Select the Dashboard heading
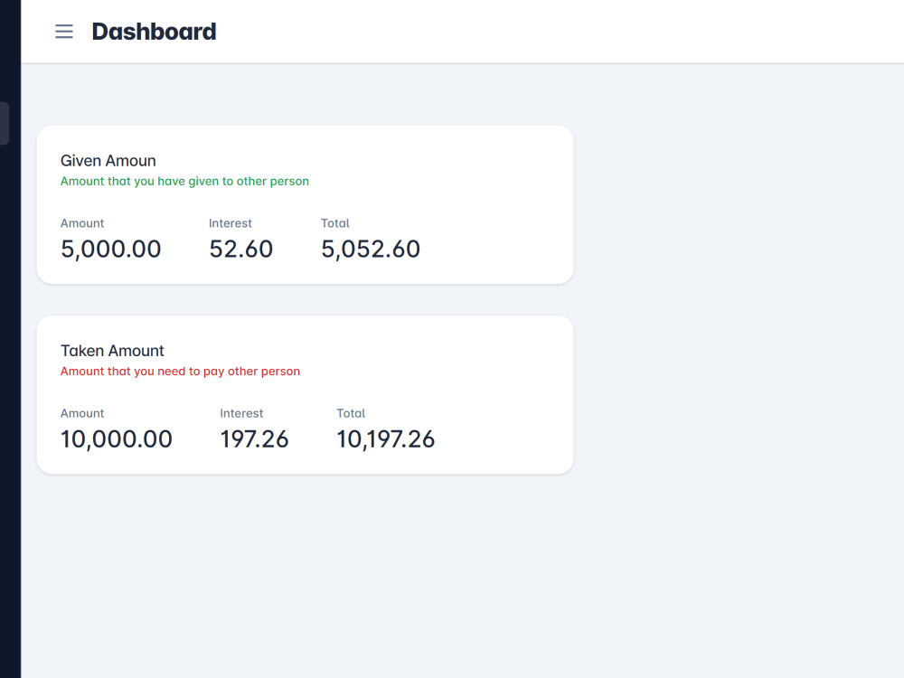Screen dimensions: 904x678 154,31
